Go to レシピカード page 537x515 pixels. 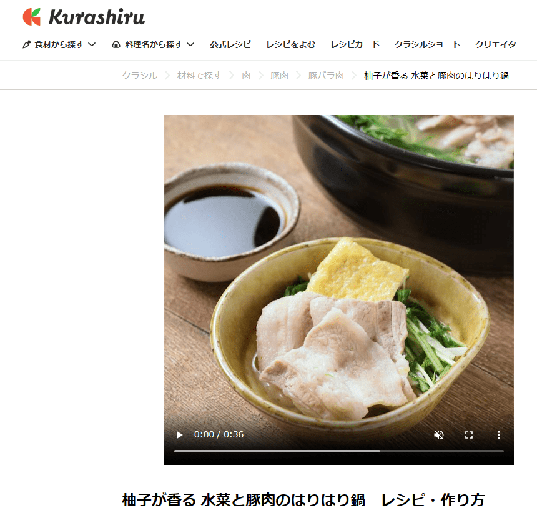(355, 44)
